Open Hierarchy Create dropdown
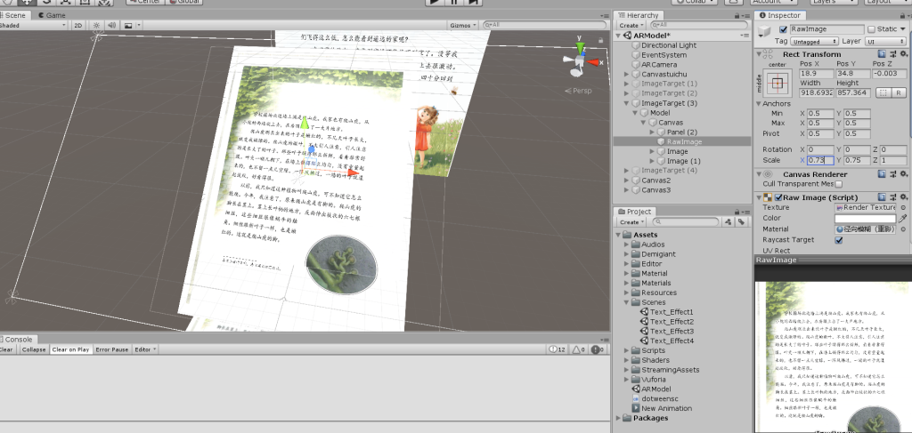This screenshot has height=433, width=912. click(631, 26)
